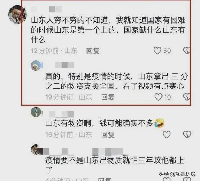The width and height of the screenshot is (200, 181).
Task: Like the comment with 50 likes
Action: coord(157,50)
